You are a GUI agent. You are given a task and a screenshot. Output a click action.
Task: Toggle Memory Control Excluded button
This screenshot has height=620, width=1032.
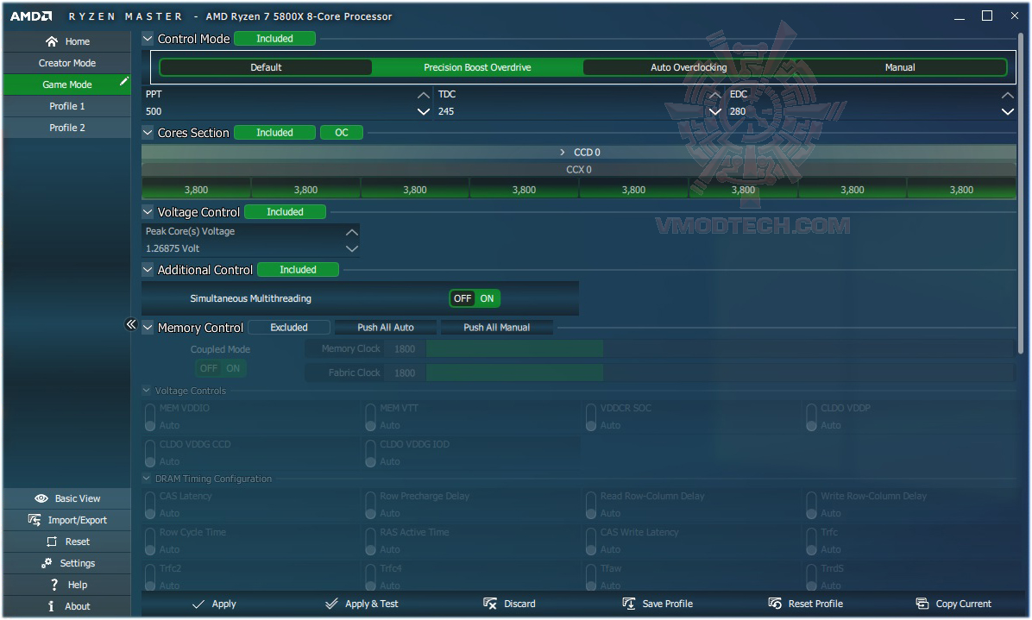coord(289,328)
